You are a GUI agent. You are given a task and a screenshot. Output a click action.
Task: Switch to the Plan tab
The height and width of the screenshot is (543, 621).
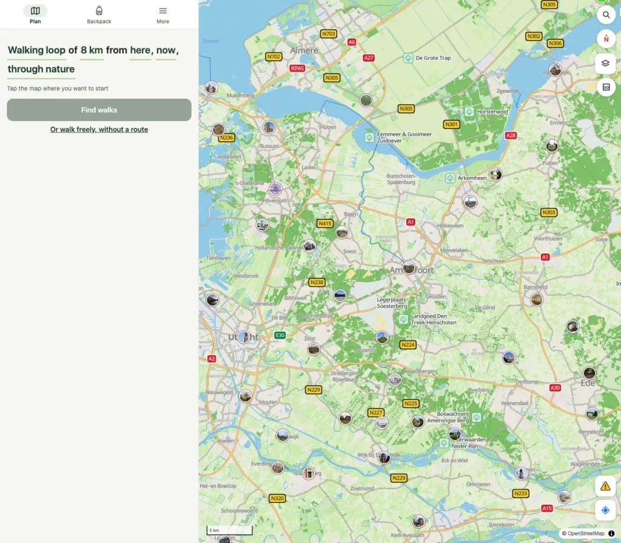(35, 15)
